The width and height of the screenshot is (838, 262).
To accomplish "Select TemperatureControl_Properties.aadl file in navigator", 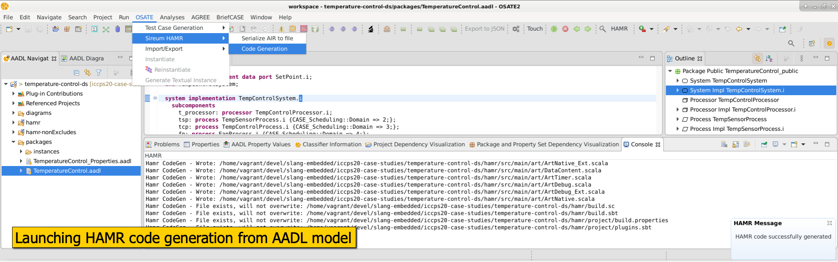I will coord(82,161).
